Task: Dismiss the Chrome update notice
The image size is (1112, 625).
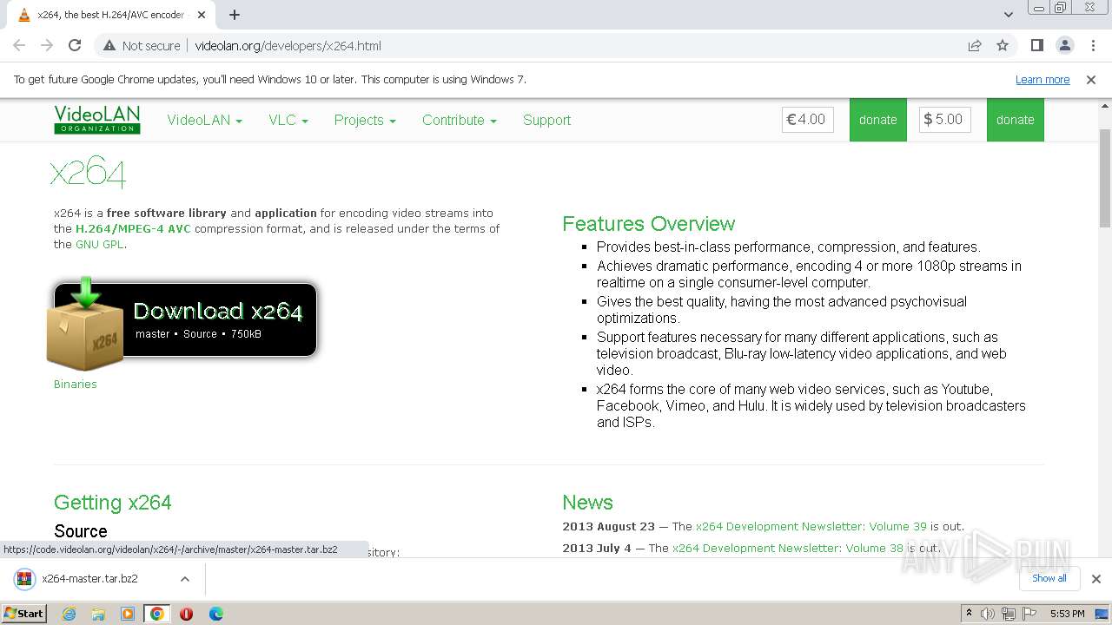Action: 1091,80
